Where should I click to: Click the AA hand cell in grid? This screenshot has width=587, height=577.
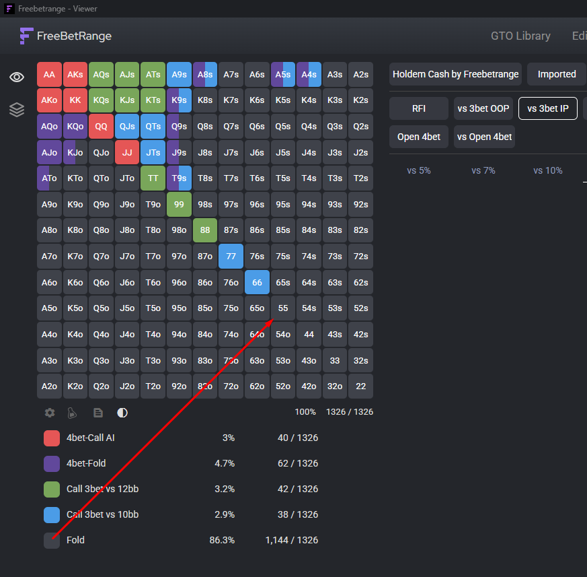pyautogui.click(x=49, y=75)
